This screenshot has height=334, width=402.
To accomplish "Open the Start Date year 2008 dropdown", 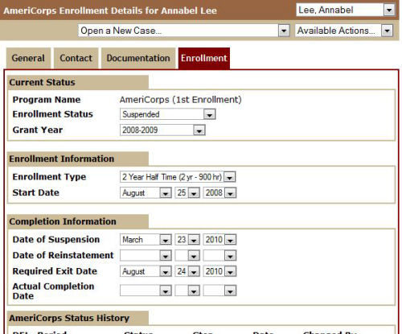I will 219,193.
